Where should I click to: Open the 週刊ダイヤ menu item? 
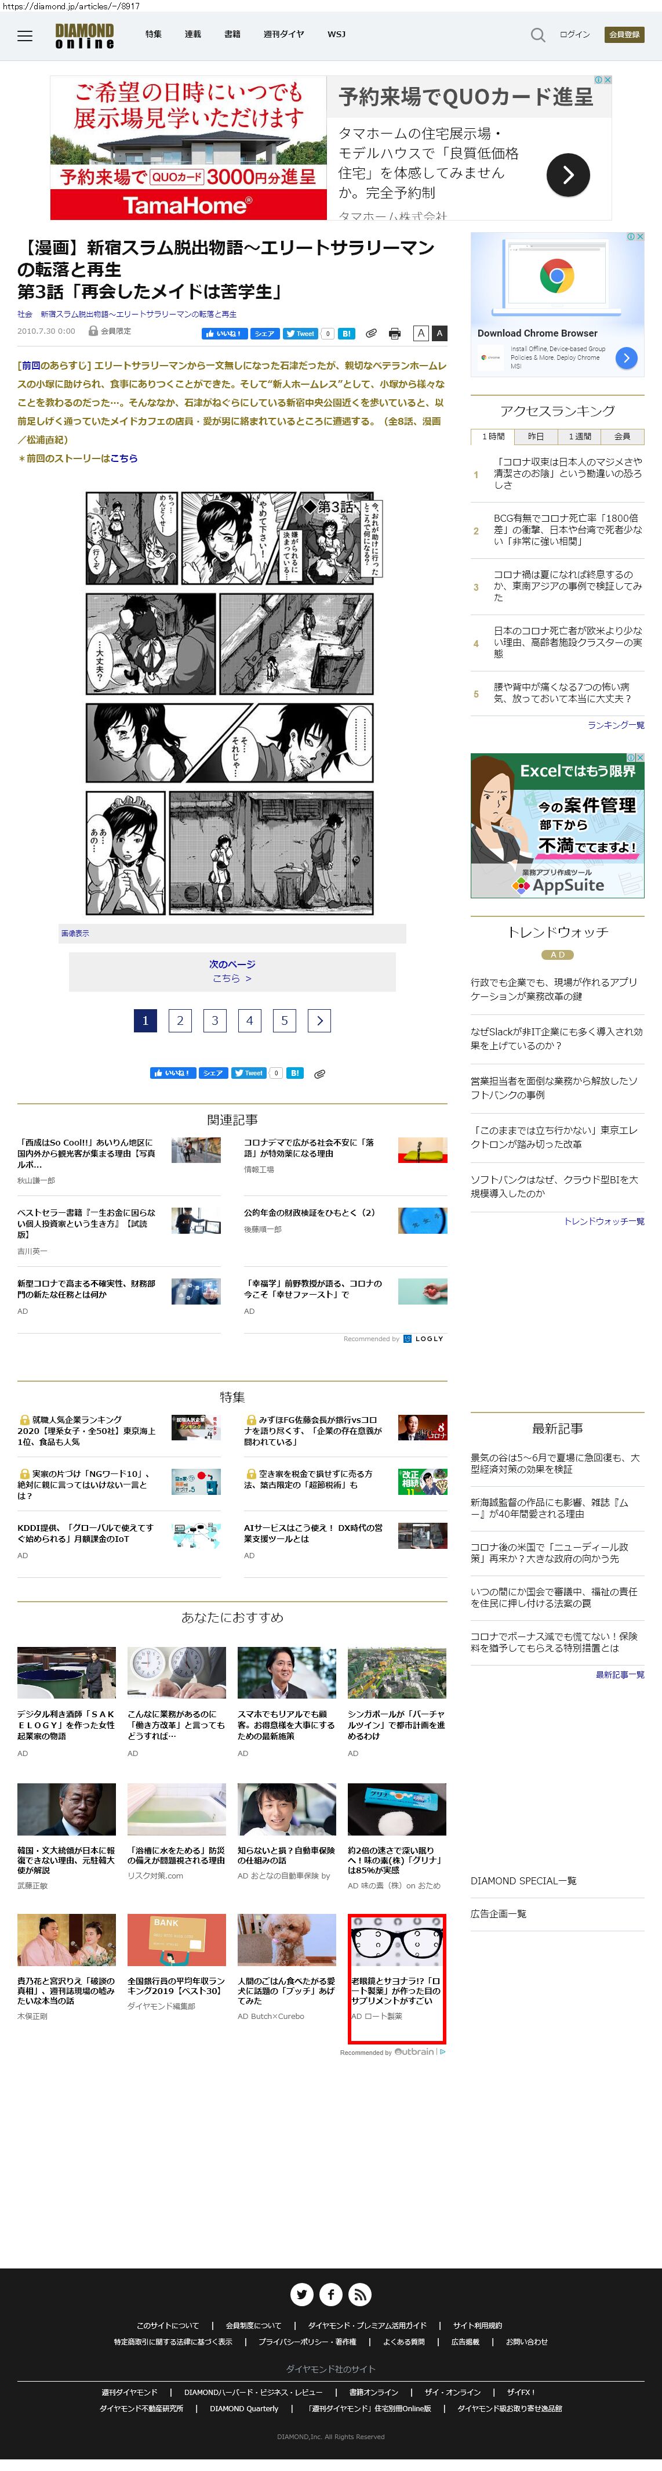pos(283,35)
